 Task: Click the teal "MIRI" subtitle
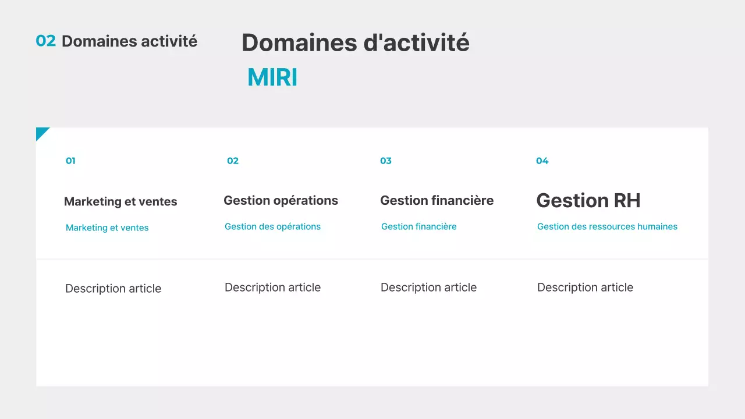point(272,77)
